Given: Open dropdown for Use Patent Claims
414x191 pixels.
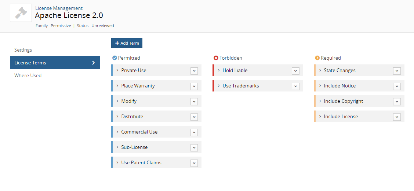Looking at the screenshot, I should click(194, 163).
